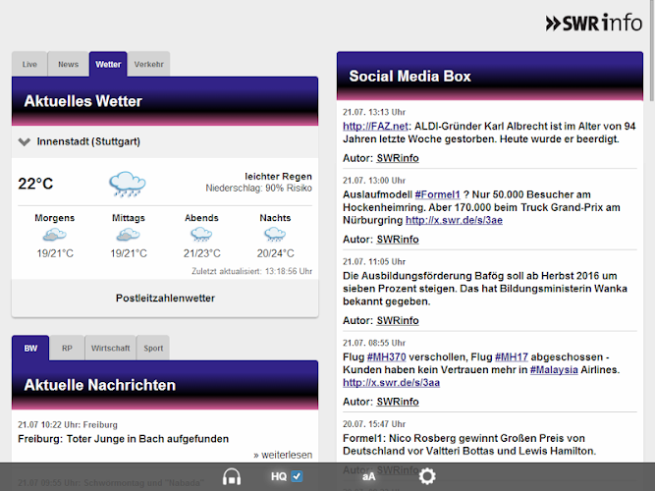Click 'Zuletzt aktualisiert: 13:18:56 Uhr' text

pos(252,271)
